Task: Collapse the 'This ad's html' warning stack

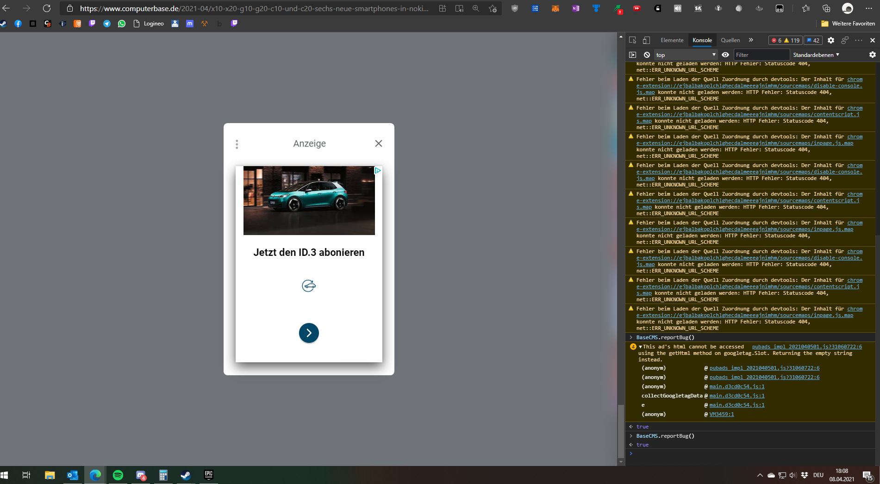Action: [x=640, y=347]
